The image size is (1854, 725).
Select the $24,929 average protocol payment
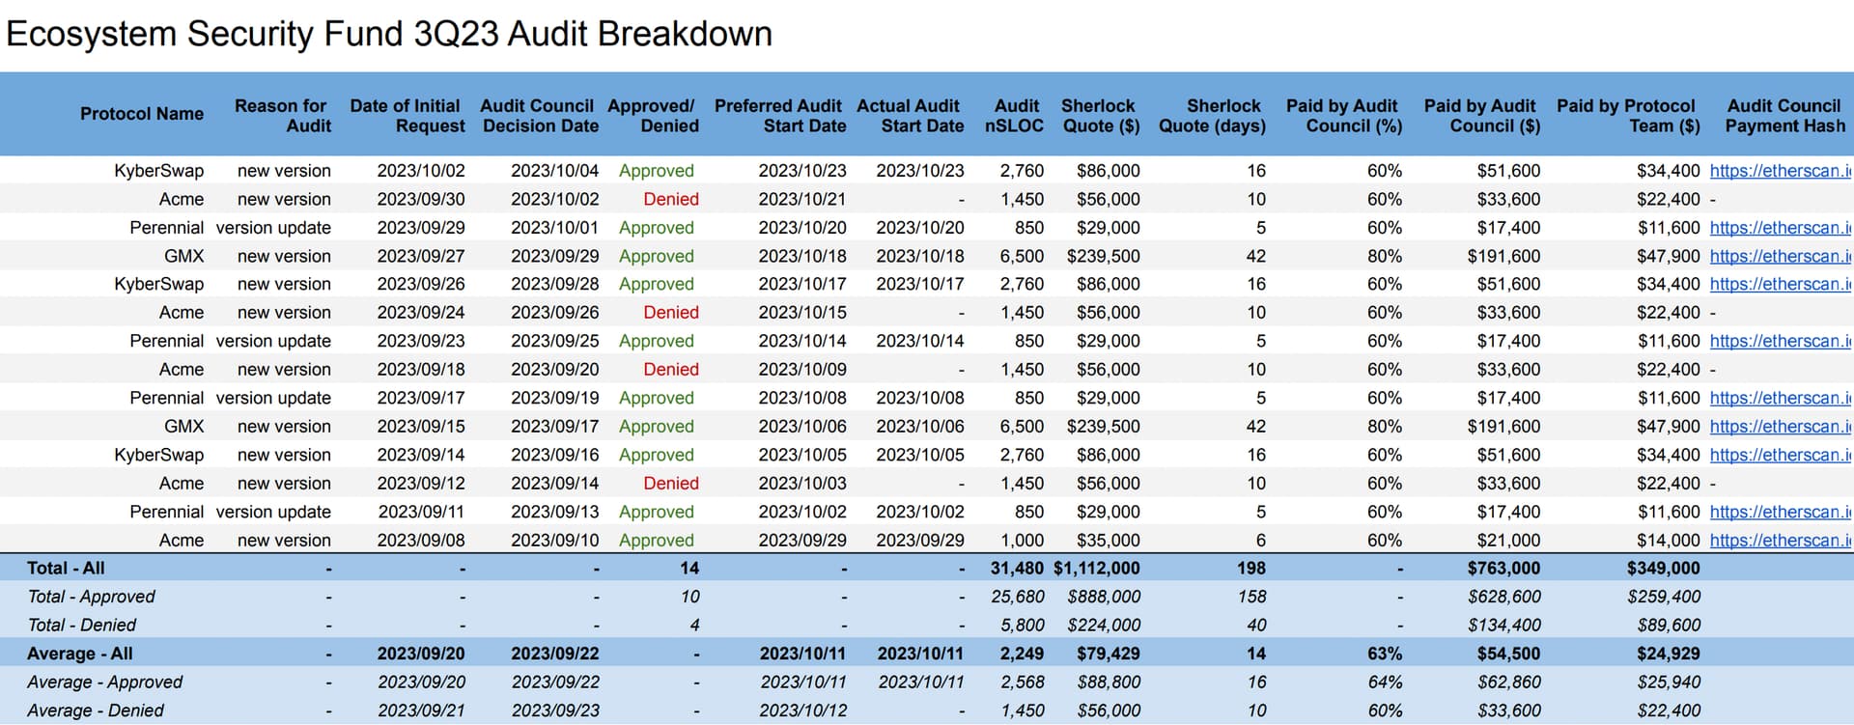coord(1668,654)
